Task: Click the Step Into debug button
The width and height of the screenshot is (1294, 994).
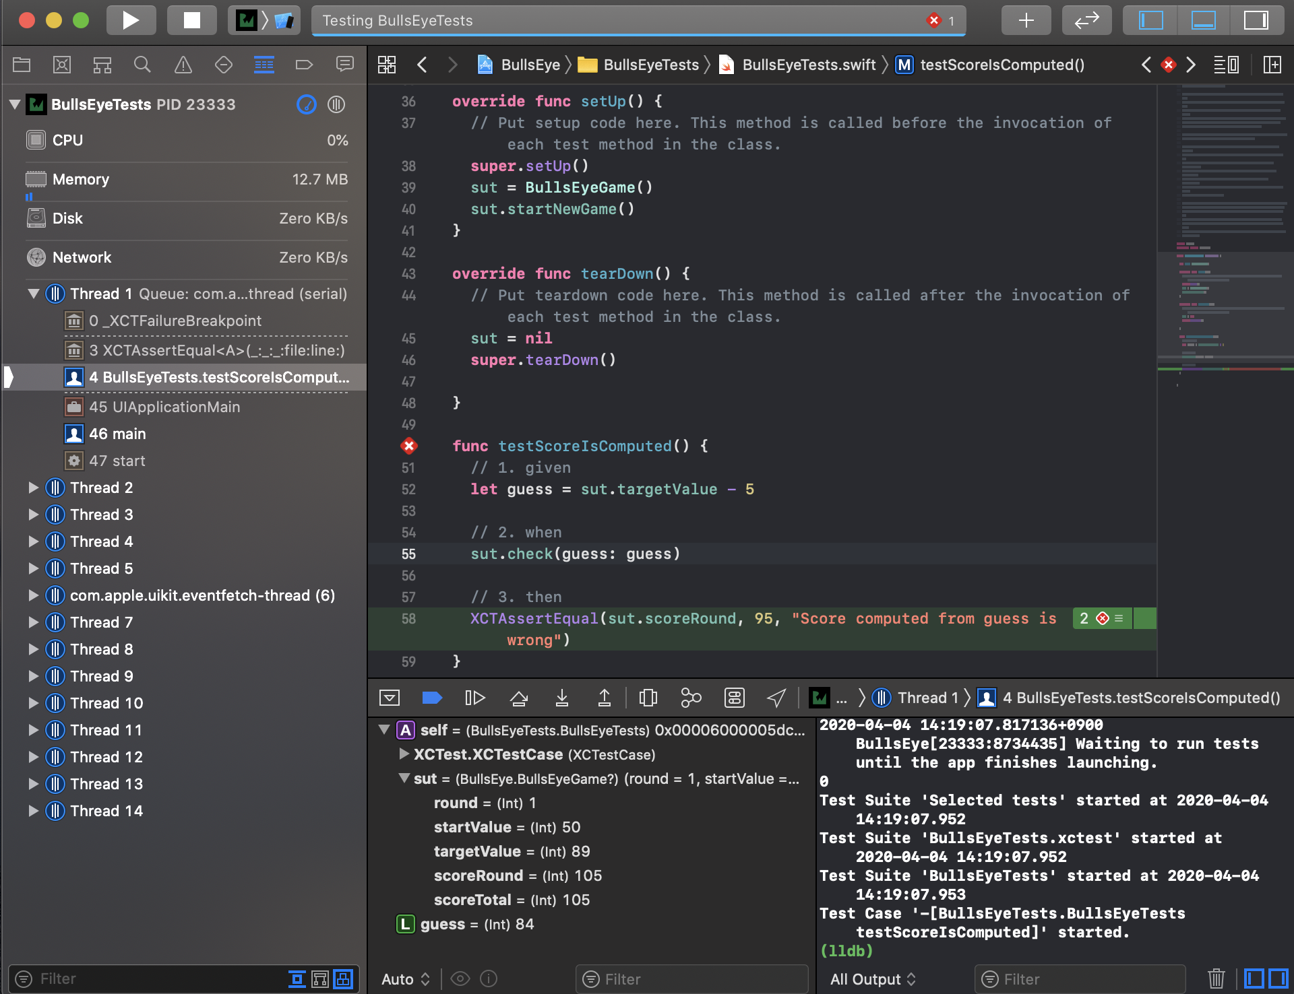Action: tap(561, 698)
